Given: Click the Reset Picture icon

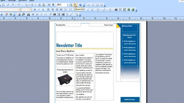Looking at the screenshot, I should click(x=77, y=14).
